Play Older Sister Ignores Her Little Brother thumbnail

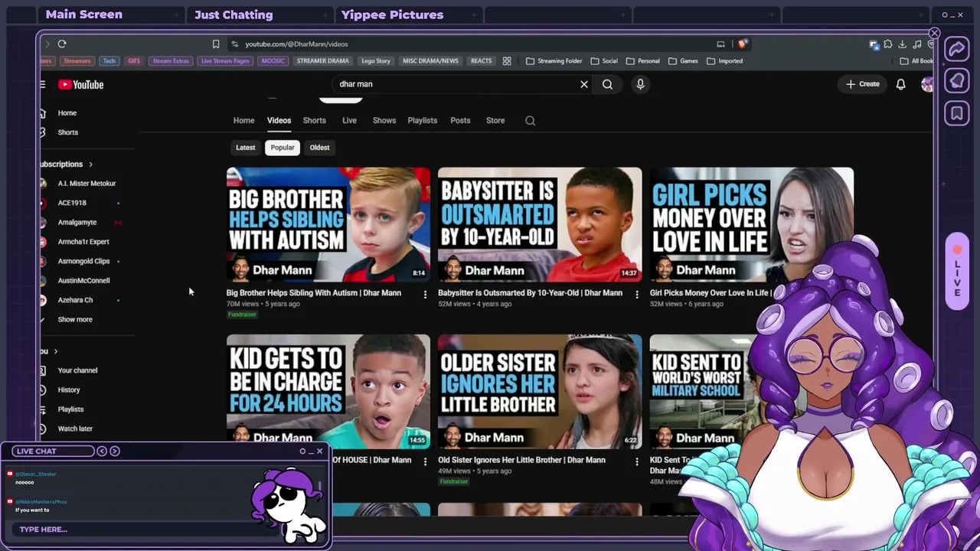[x=540, y=392]
